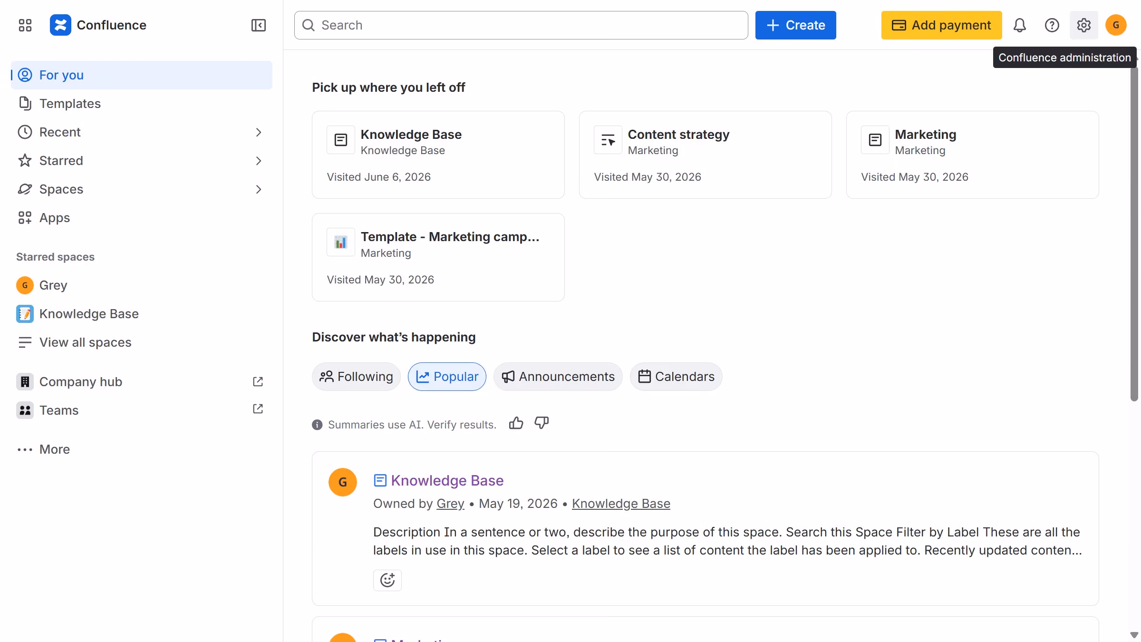Open the Knowledge Base recent card

tap(438, 155)
